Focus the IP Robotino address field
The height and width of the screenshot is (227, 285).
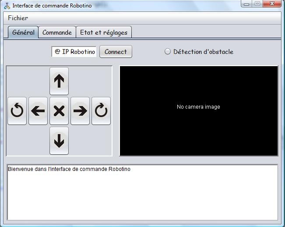coord(74,52)
